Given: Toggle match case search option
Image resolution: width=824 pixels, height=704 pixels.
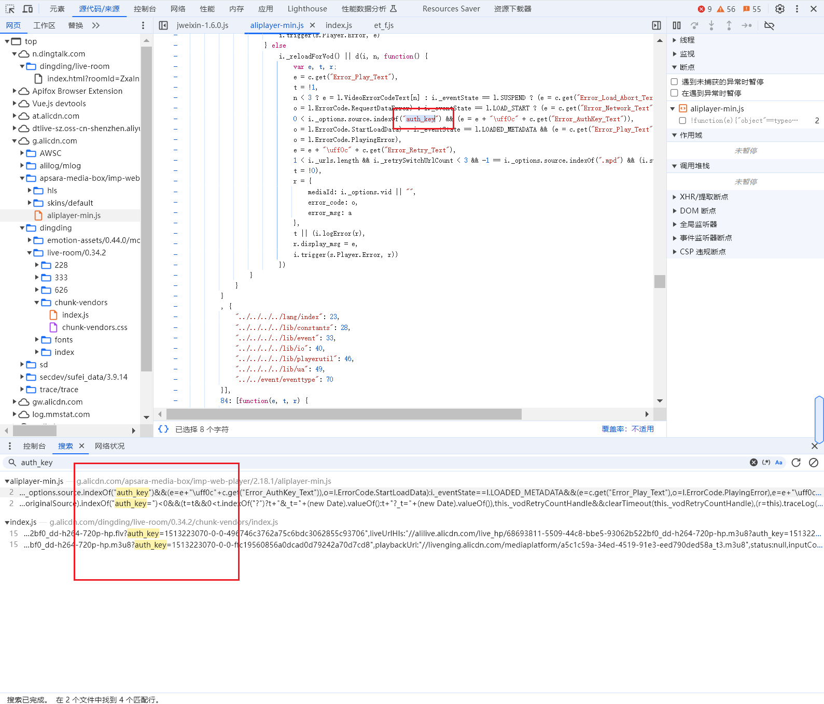Looking at the screenshot, I should [778, 463].
